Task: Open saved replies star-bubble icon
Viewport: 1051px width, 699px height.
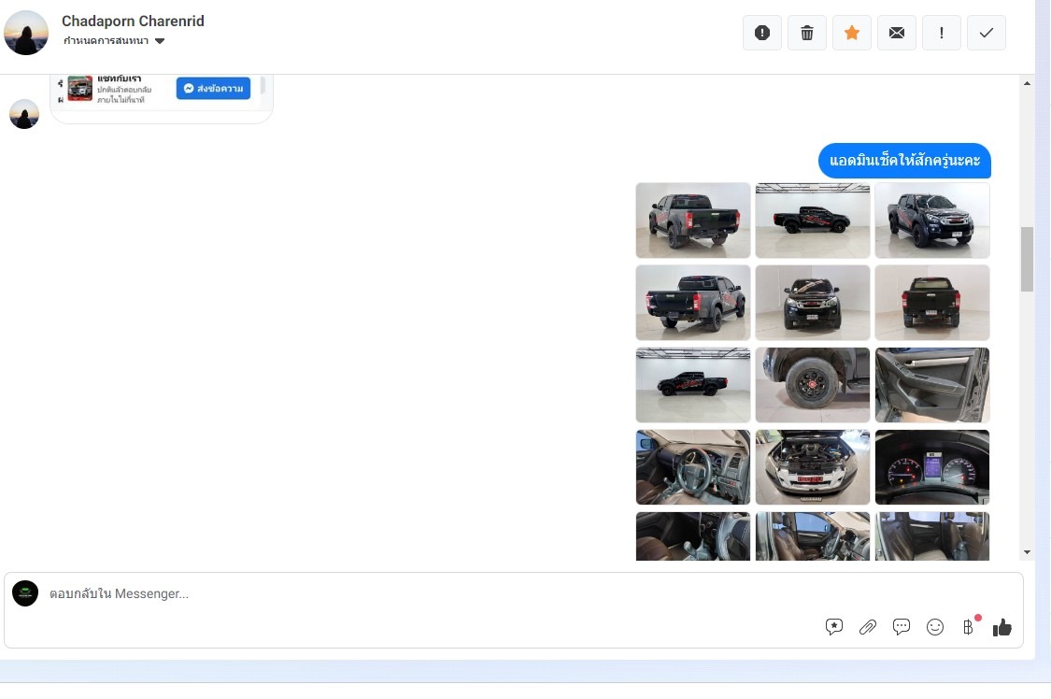Action: [x=834, y=627]
